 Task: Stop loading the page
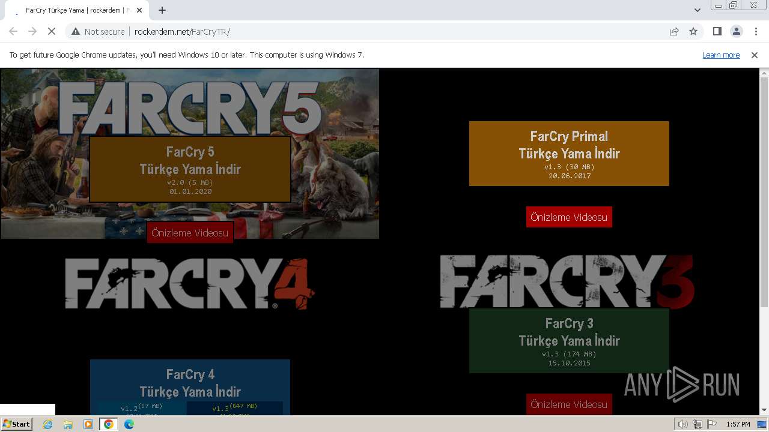[52, 31]
